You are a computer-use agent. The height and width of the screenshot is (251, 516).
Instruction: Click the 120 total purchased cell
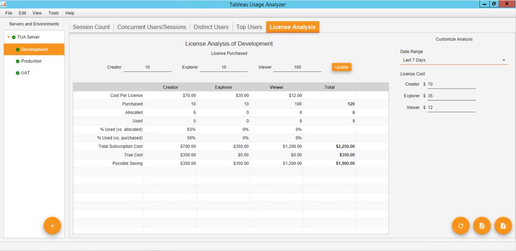tap(329, 104)
